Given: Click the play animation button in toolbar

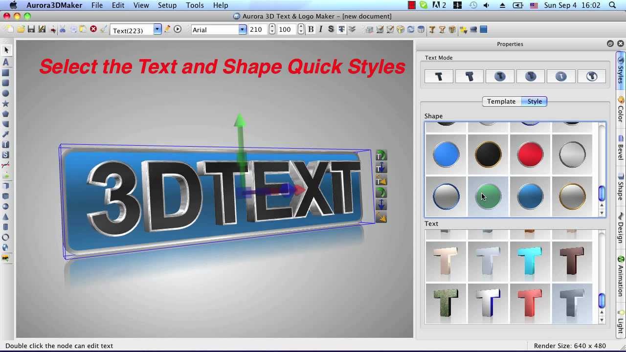Looking at the screenshot, I should [178, 29].
